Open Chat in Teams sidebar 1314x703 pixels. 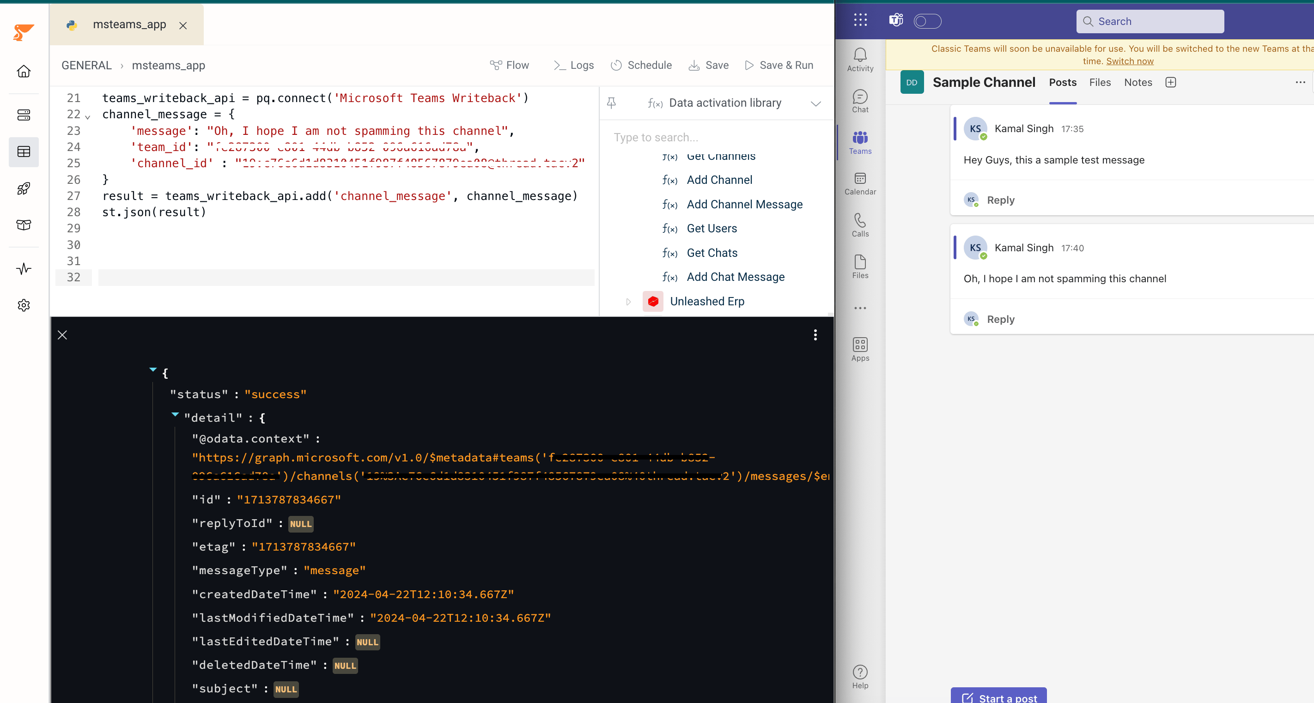860,102
